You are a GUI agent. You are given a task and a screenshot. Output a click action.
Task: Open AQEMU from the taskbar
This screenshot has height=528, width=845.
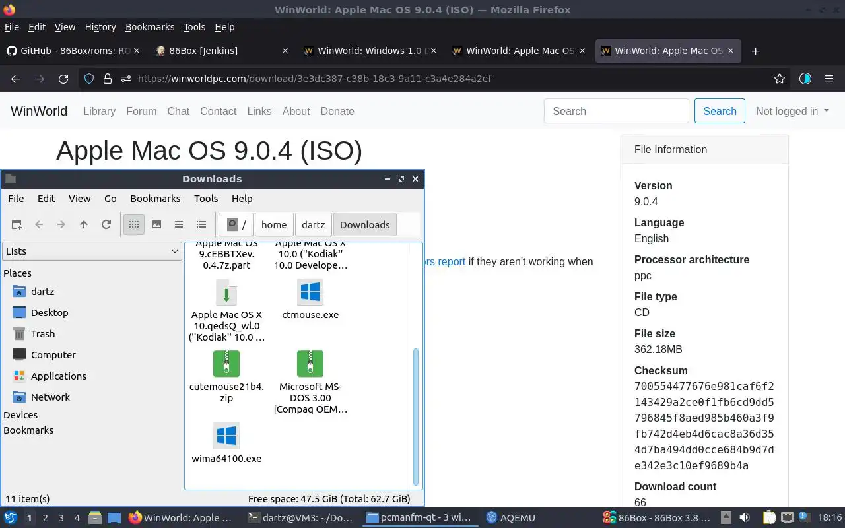pyautogui.click(x=510, y=518)
